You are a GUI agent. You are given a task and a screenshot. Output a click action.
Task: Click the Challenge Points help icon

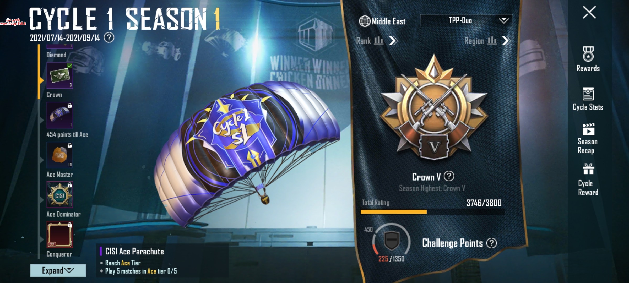click(491, 243)
